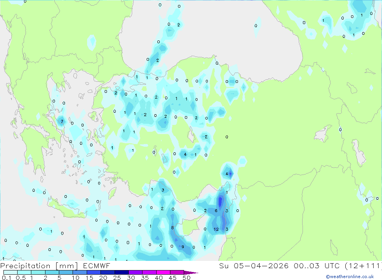Click the '8' precipitation value on map

[x=173, y=228]
